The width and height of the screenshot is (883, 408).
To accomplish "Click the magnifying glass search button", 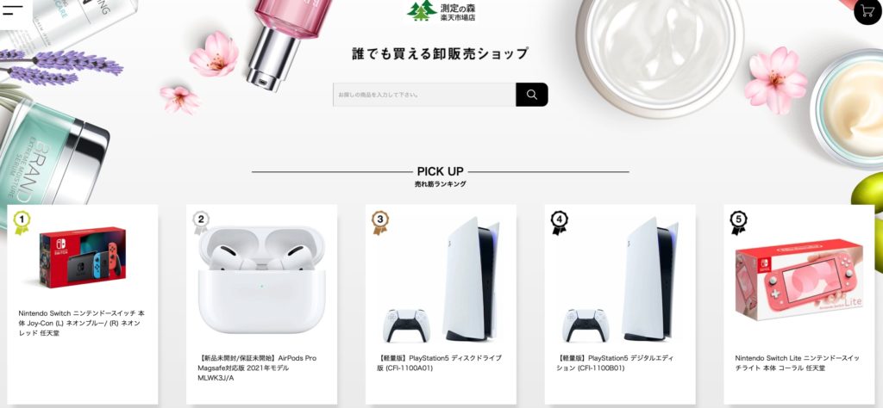I will tap(531, 95).
